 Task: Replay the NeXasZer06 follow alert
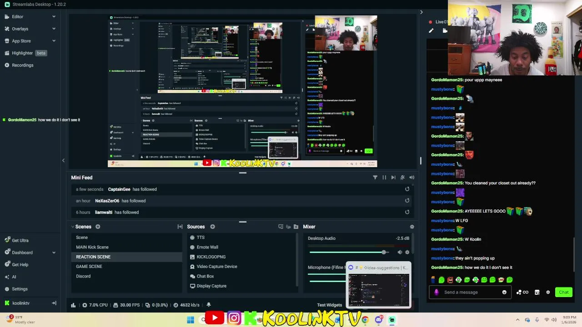click(407, 200)
